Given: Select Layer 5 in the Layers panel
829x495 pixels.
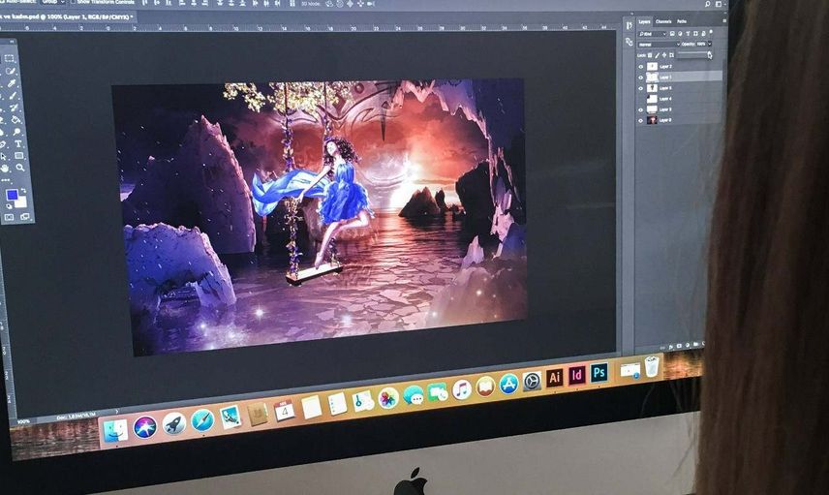Looking at the screenshot, I should tap(680, 88).
